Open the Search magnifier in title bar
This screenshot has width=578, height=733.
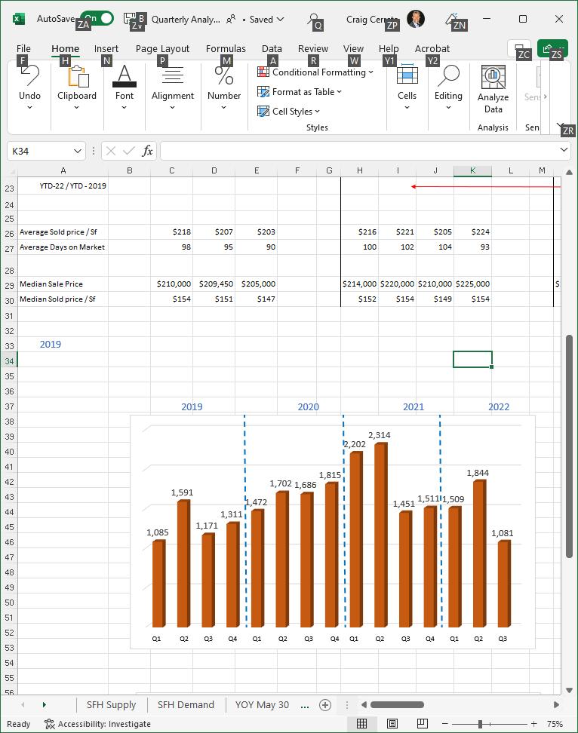(313, 19)
